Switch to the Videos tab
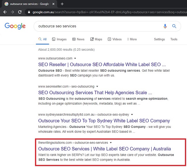The height and width of the screenshot is (167, 187). 115,39
